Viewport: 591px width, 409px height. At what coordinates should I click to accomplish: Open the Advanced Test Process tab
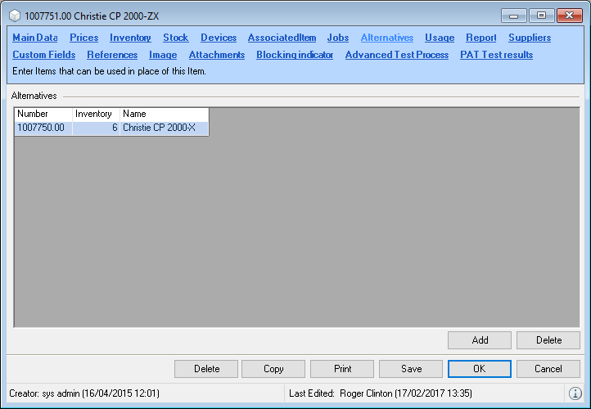coord(396,55)
